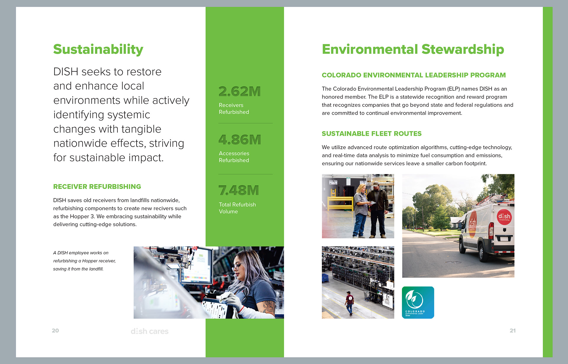Click the dish cares footer logo
Viewport: 568px width, 364px height.
149,331
